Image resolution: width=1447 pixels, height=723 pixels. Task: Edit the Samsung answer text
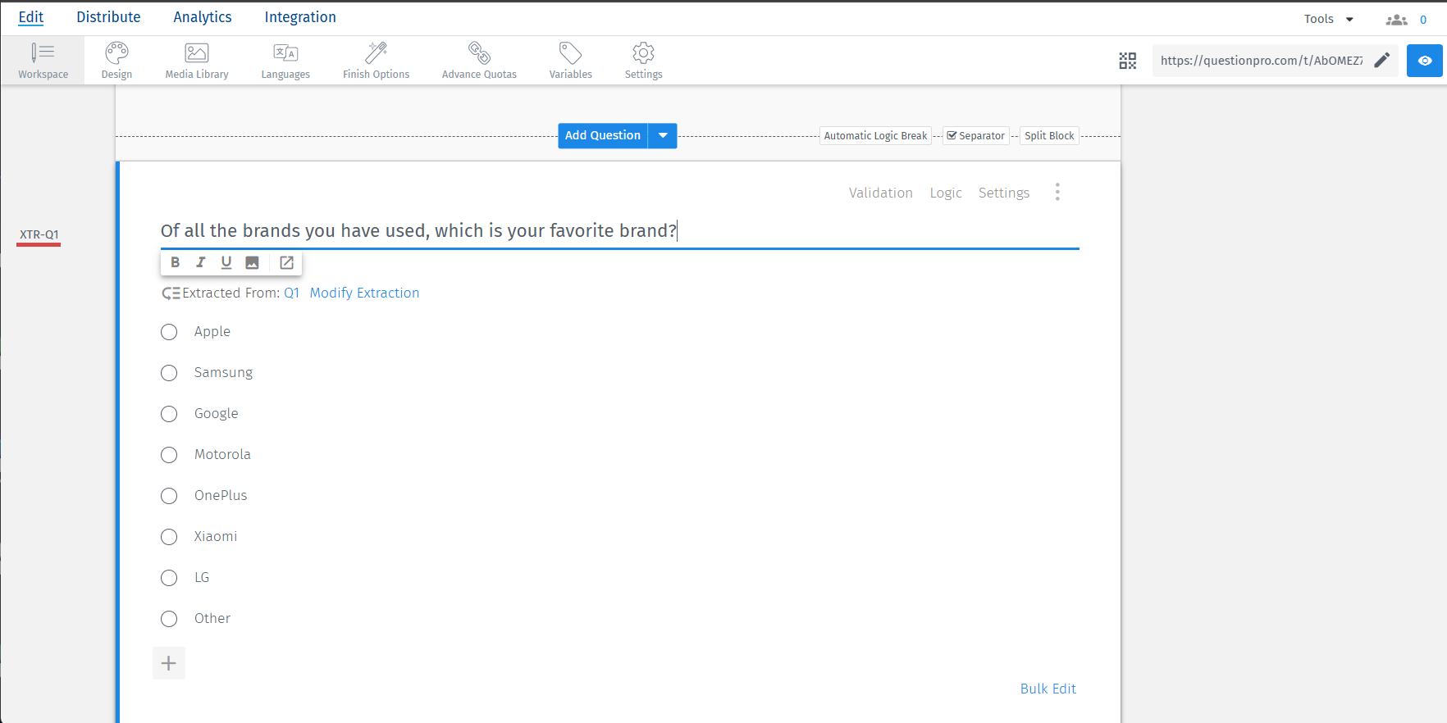(223, 373)
